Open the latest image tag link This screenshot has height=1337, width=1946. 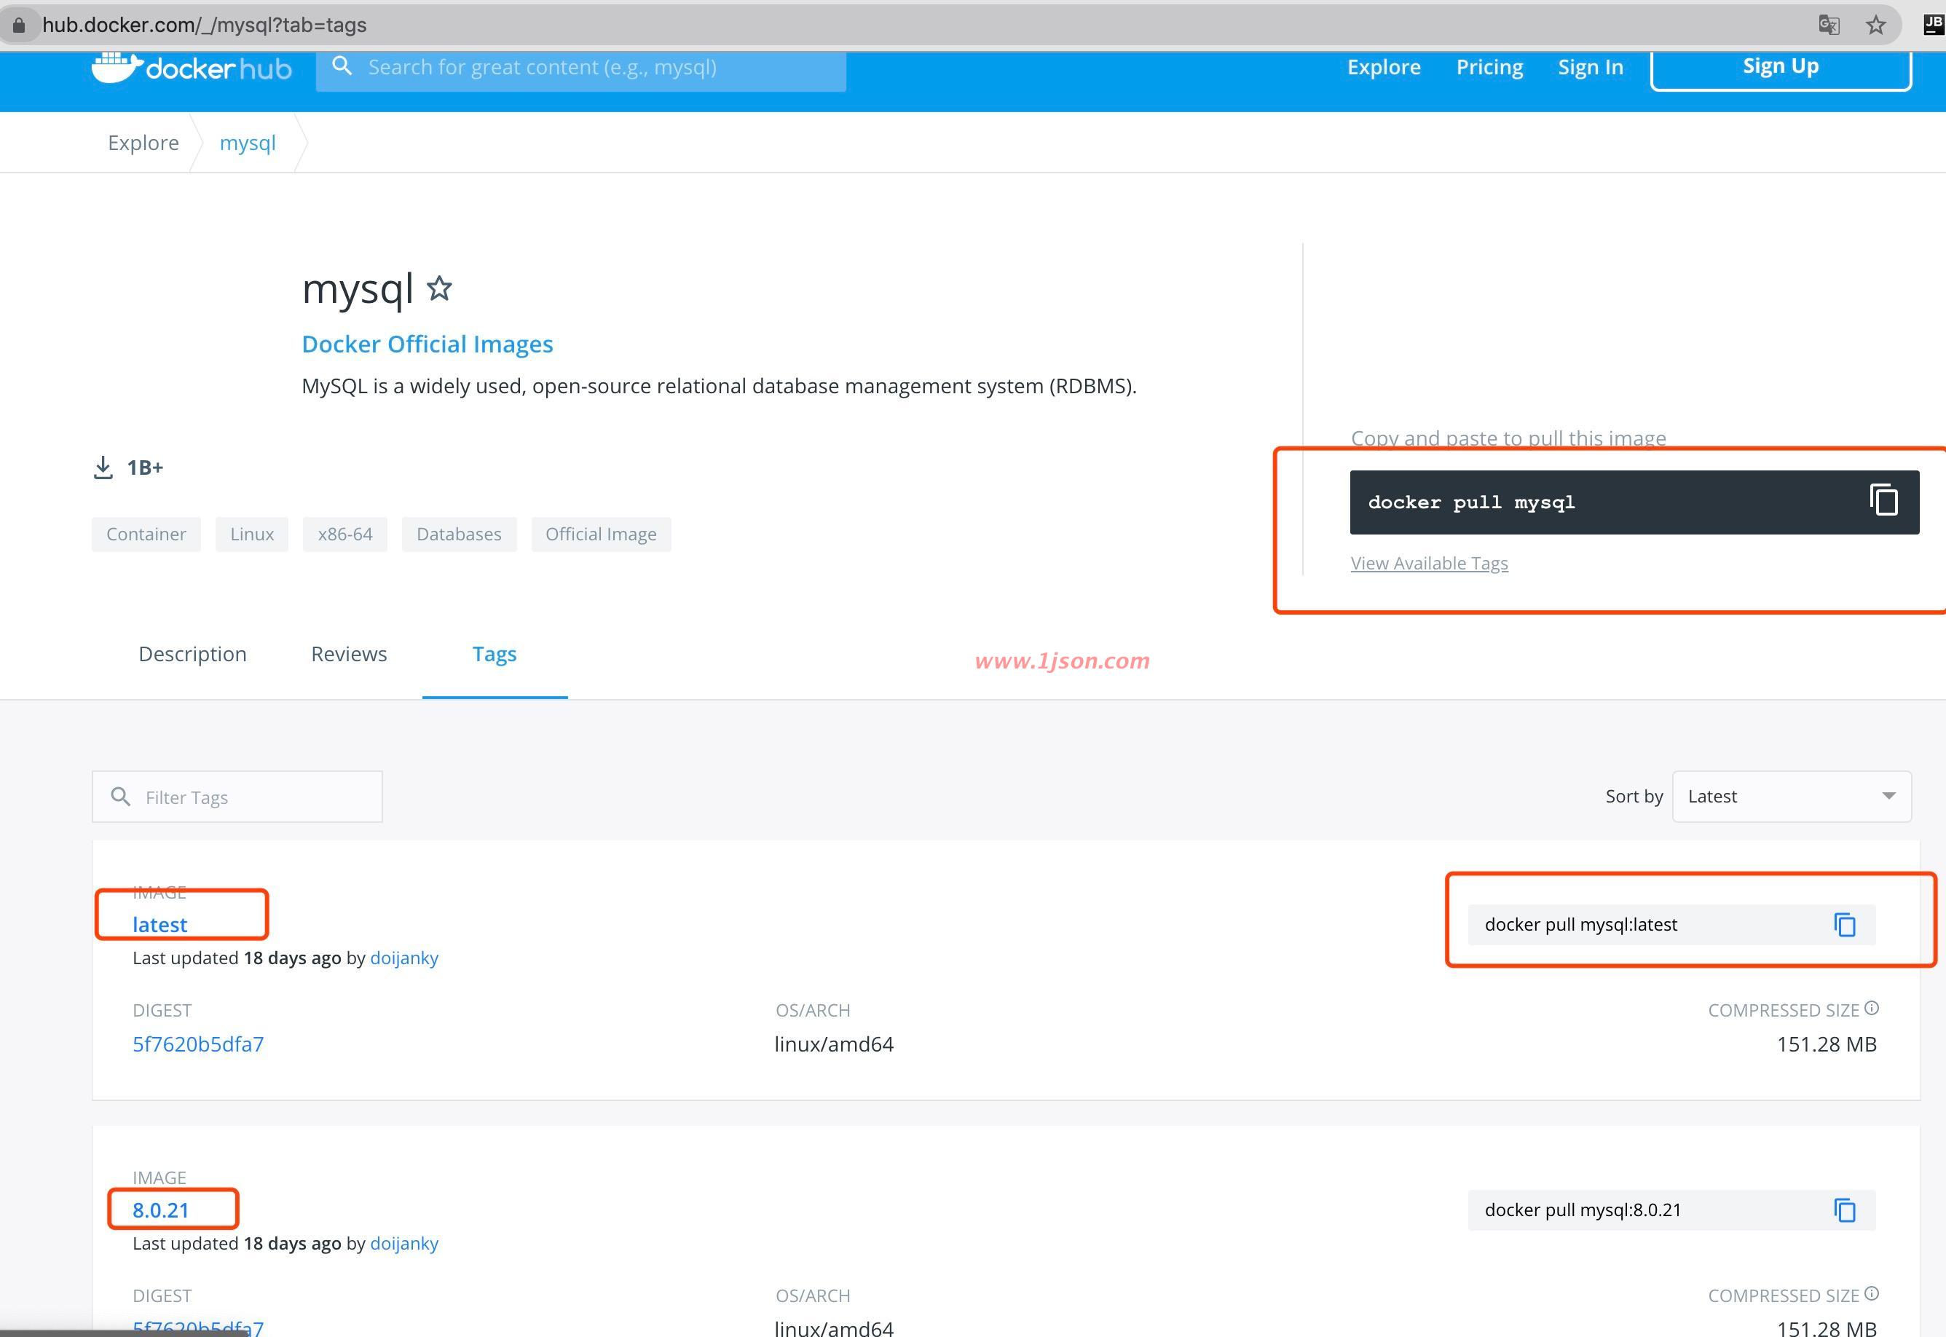(159, 924)
